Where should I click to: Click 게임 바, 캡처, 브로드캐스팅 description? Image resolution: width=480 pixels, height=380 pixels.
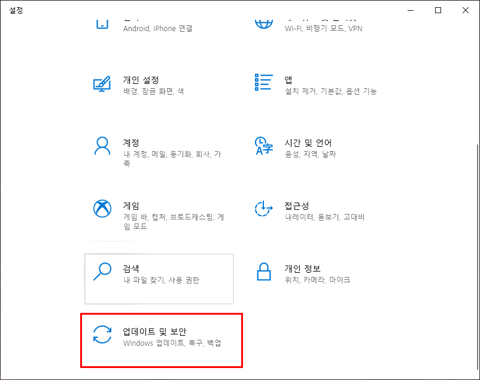pyautogui.click(x=174, y=222)
